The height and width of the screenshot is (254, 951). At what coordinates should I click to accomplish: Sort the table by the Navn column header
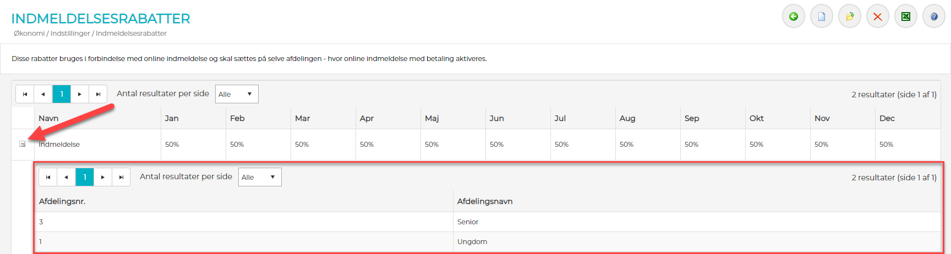pos(48,118)
